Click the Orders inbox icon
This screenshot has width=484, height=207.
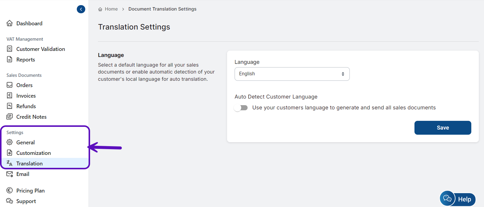click(10, 85)
